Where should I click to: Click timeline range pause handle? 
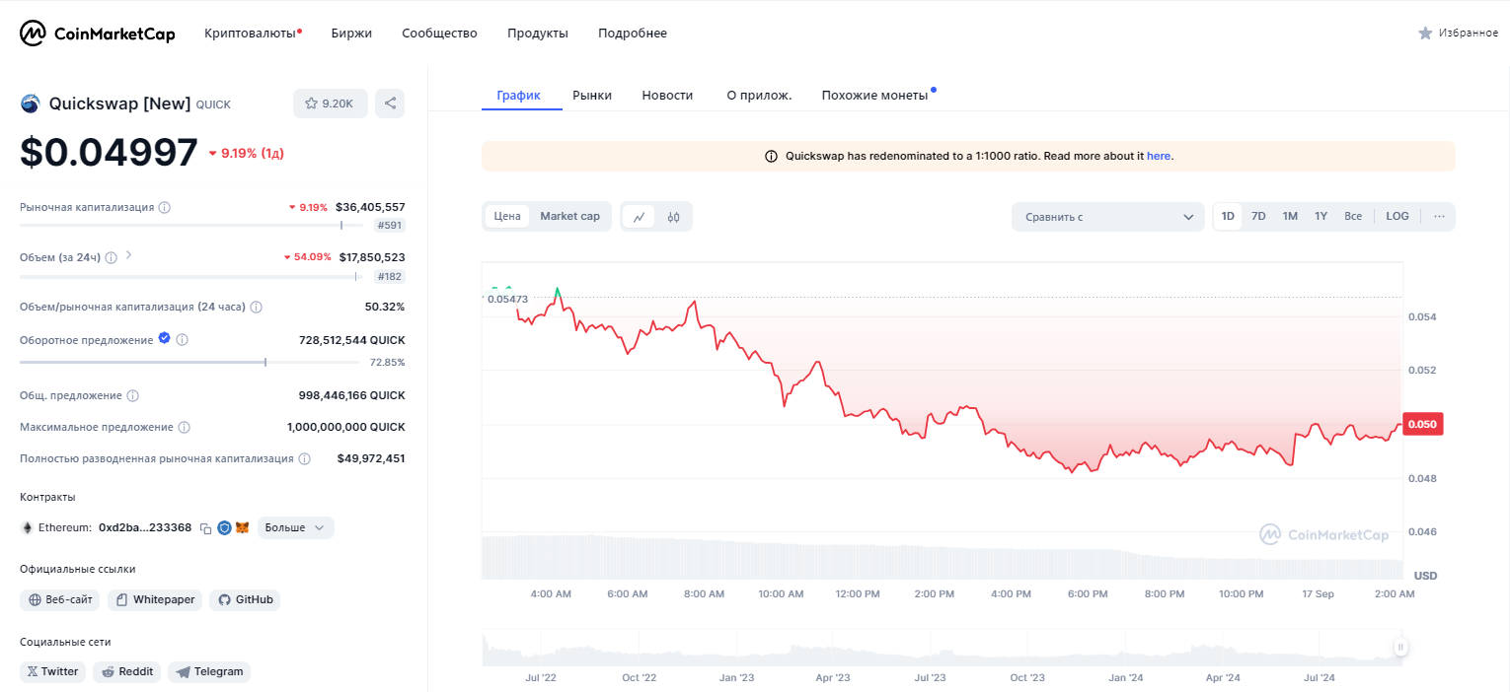coord(1400,648)
